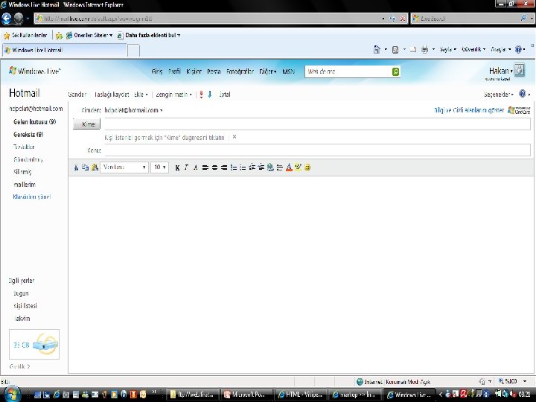Image resolution: width=536 pixels, height=402 pixels.
Task: Switch to the HTML taskbar window
Action: coord(301,395)
